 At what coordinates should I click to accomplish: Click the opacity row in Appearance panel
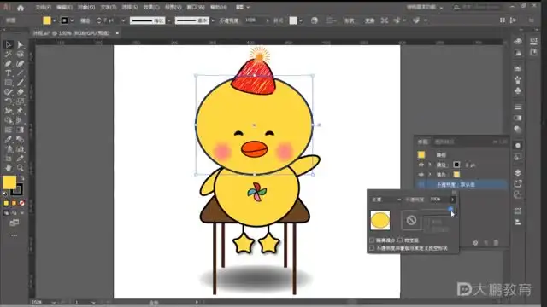pos(462,184)
